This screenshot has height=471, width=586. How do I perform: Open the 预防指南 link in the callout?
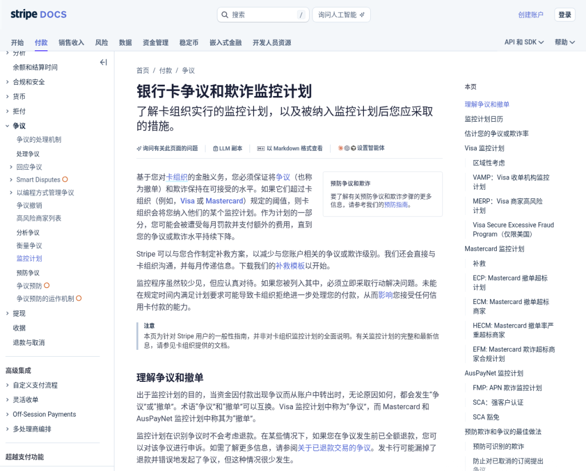(x=396, y=205)
